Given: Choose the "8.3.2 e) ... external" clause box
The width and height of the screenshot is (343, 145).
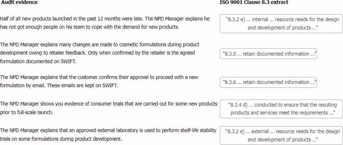Looking at the screenshot, I should [x=280, y=135].
